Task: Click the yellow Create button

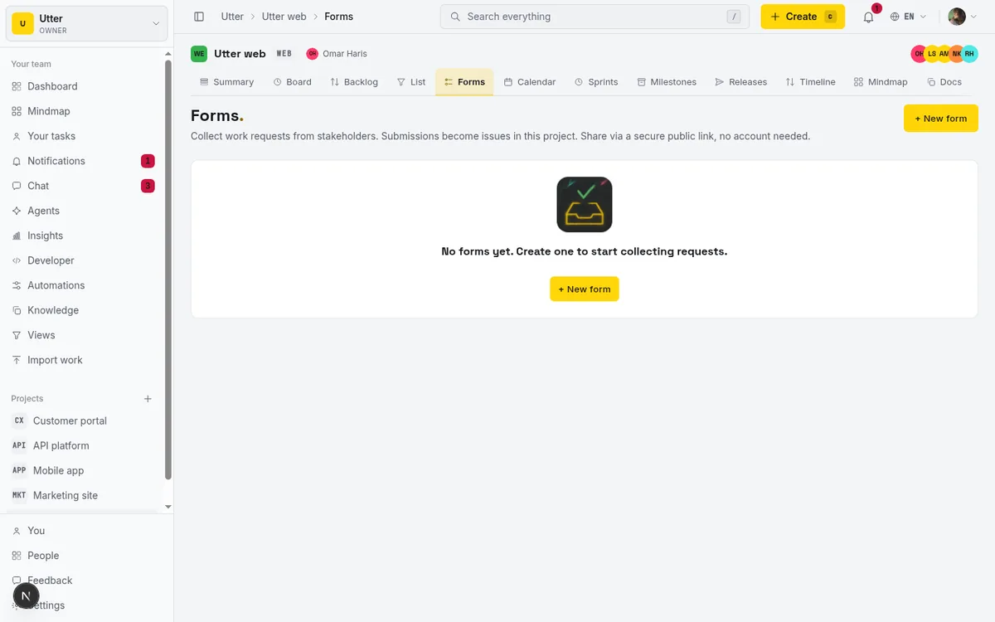Action: [x=803, y=17]
